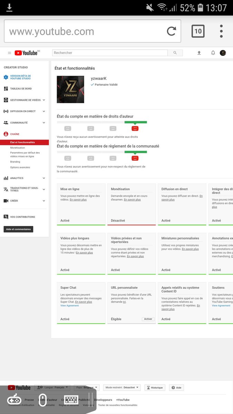
Task: Open the yzwaarK account avatar menu
Action: pos(223,53)
